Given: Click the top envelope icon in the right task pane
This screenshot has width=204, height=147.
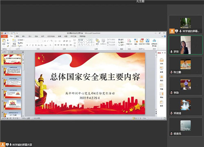Looking at the screenshot, I should click(x=162, y=60).
